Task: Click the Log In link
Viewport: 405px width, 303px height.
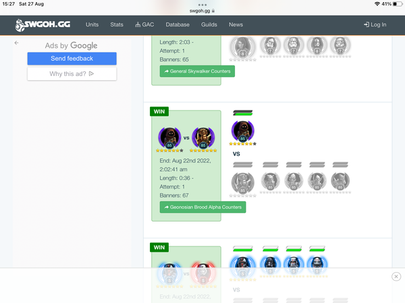Action: click(375, 25)
